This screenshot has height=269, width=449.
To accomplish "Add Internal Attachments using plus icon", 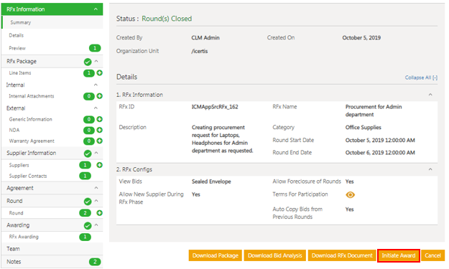I will (x=99, y=96).
